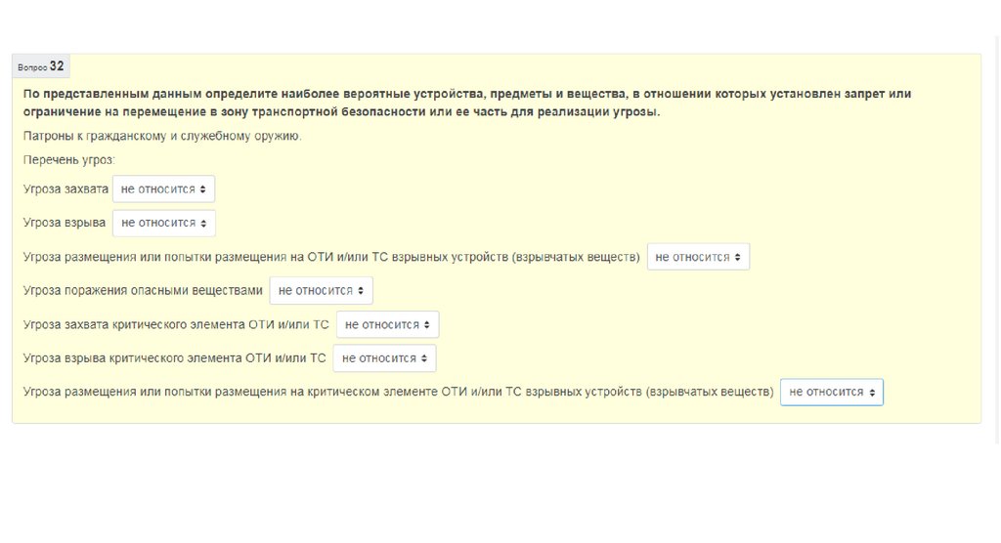Click the bold question instruction text

tap(466, 103)
